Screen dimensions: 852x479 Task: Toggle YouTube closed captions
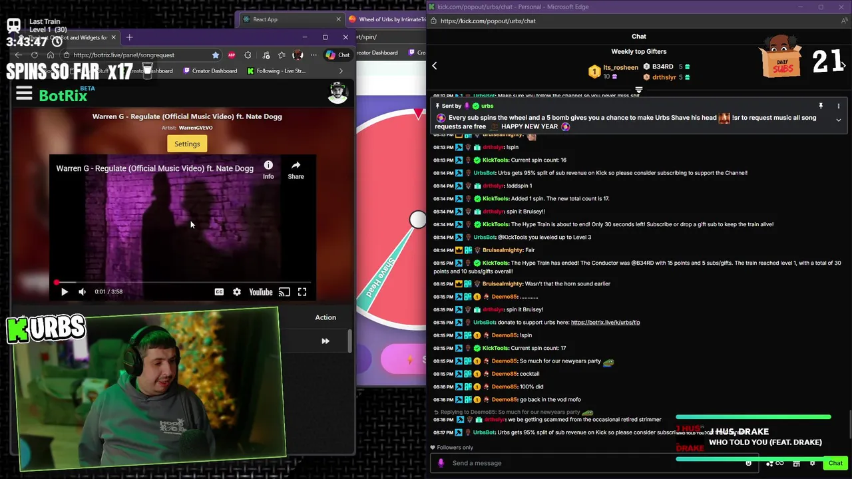click(219, 291)
